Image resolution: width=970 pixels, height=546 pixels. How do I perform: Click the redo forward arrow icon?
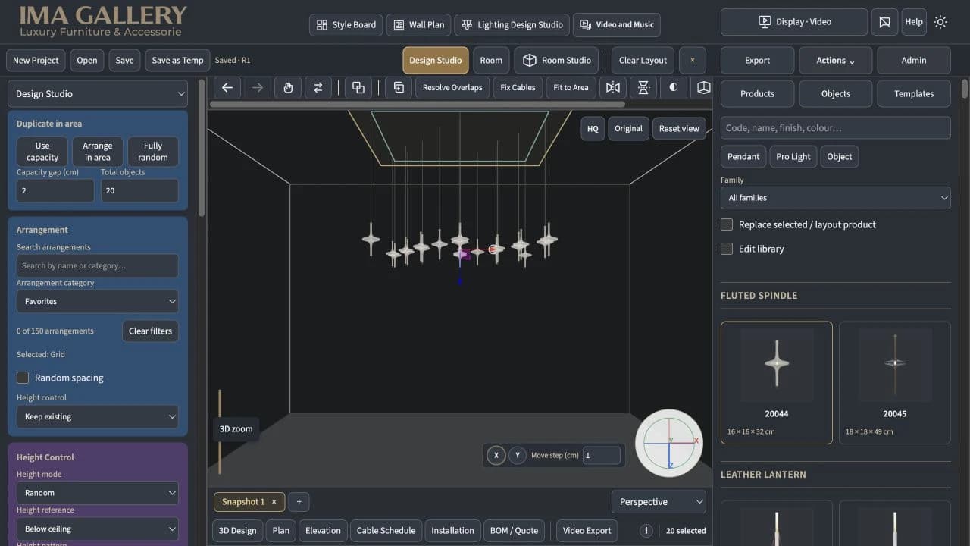pyautogui.click(x=258, y=87)
